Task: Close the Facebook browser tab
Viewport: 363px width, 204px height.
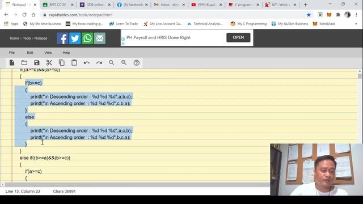Action: click(146, 5)
